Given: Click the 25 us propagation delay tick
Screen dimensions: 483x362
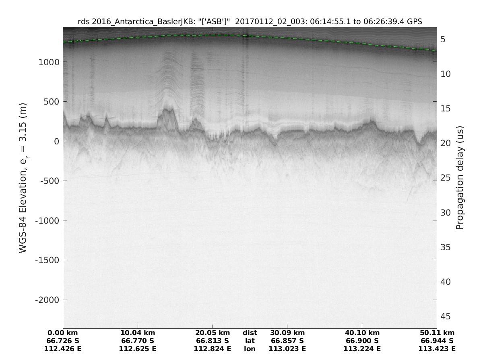Looking at the screenshot, I should click(x=446, y=178).
